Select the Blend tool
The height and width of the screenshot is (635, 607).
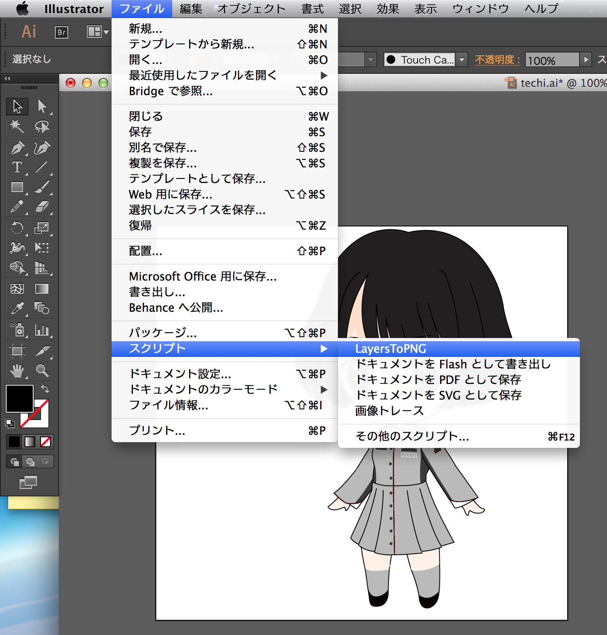click(x=42, y=308)
